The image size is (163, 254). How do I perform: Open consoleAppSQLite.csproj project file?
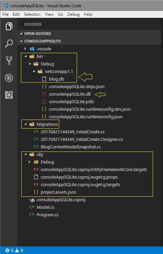click(x=61, y=199)
